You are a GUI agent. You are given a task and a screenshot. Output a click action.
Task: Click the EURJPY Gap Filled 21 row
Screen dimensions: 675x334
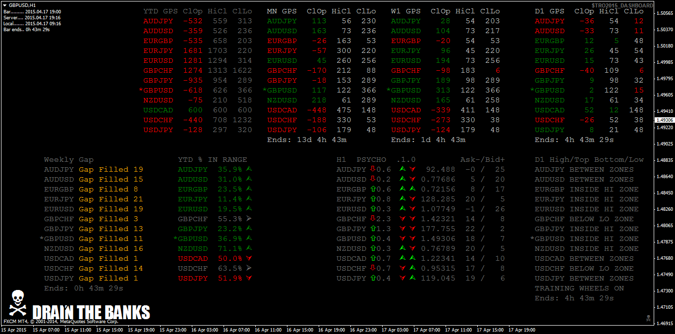click(94, 199)
